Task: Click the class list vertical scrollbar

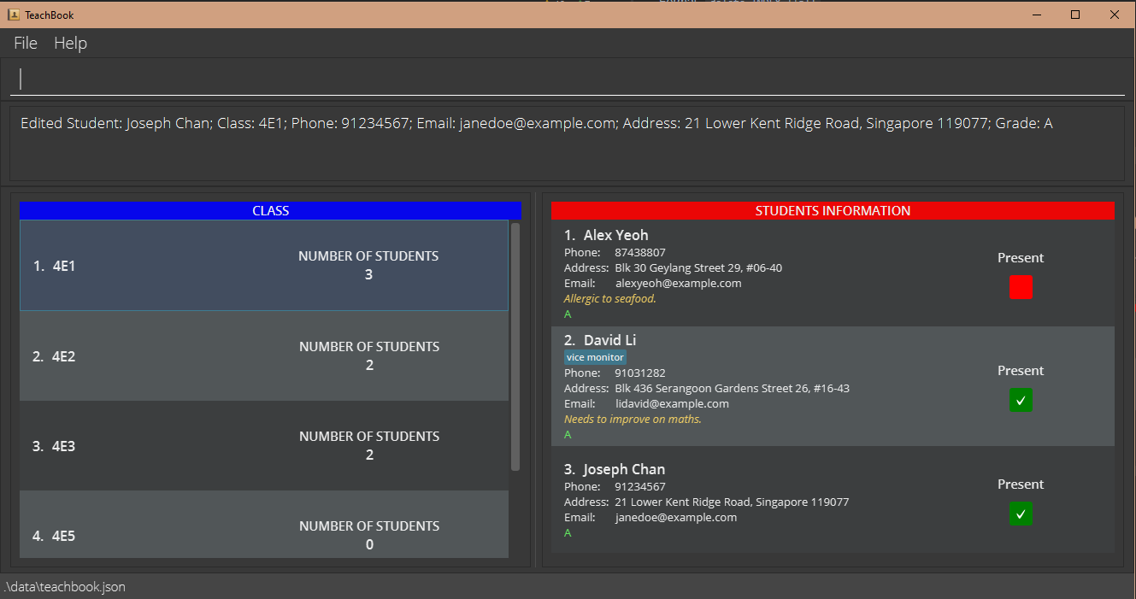Action: pyautogui.click(x=515, y=346)
